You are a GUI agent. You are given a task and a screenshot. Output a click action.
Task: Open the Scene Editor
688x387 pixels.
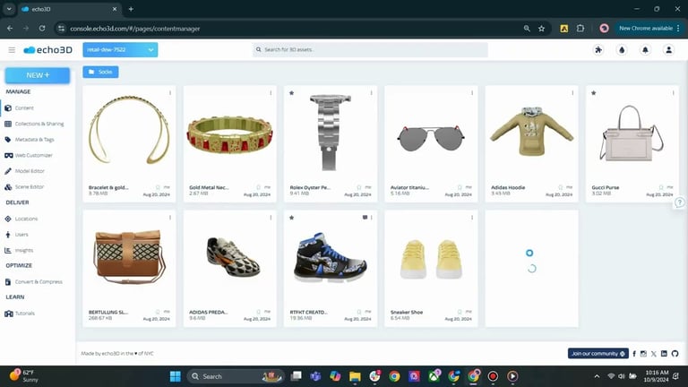24,187
